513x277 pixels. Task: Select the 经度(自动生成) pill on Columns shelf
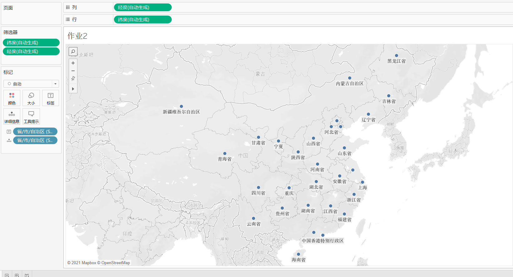pos(143,7)
